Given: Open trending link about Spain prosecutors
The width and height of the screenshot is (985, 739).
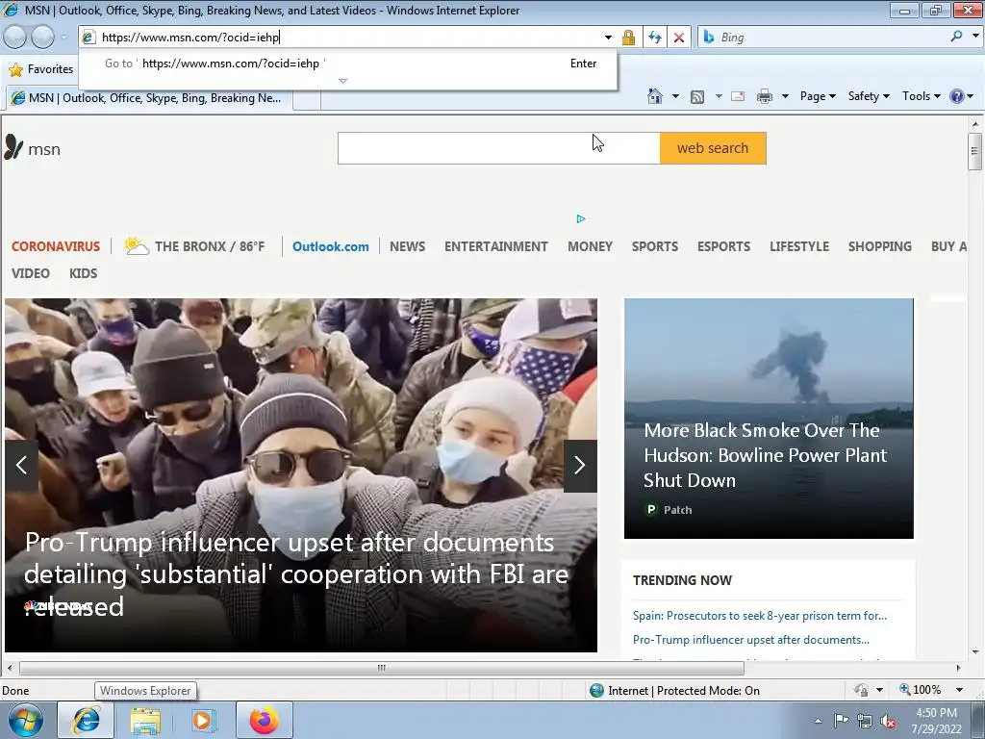Looking at the screenshot, I should pos(760,615).
